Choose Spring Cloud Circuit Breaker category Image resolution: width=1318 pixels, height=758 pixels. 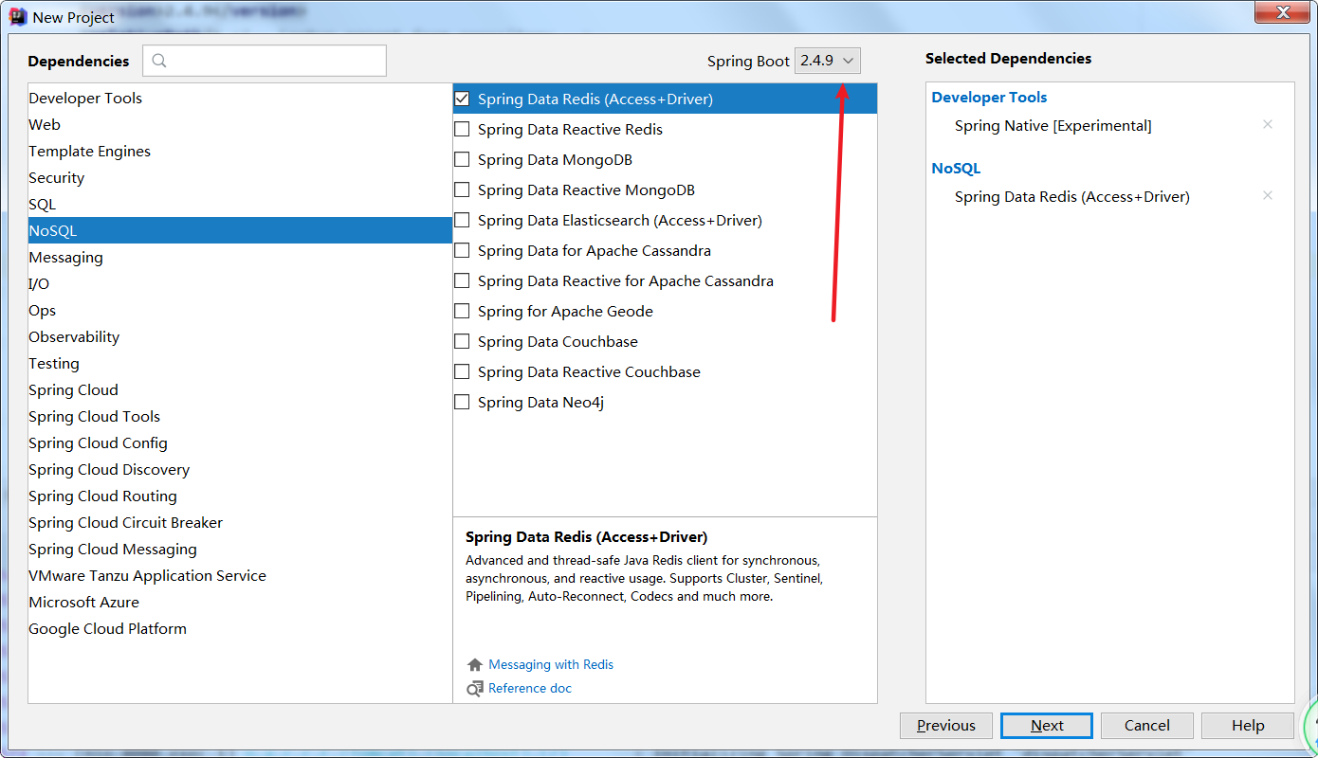[x=240, y=523]
